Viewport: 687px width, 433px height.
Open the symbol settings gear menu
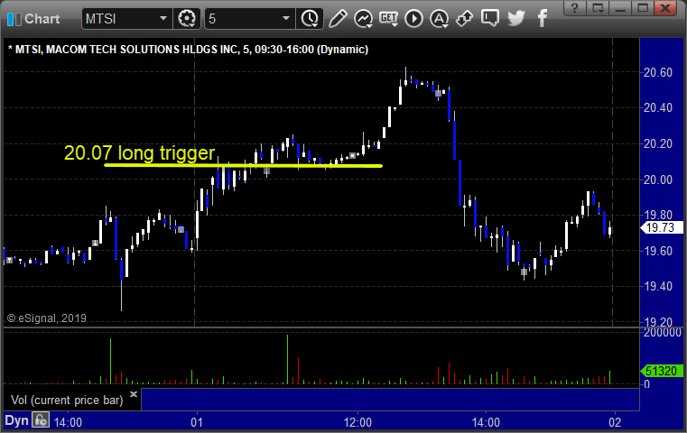pos(187,18)
